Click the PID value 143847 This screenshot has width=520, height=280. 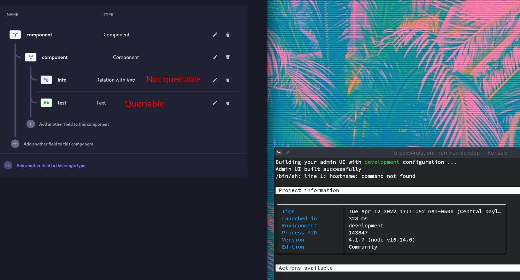(358, 233)
